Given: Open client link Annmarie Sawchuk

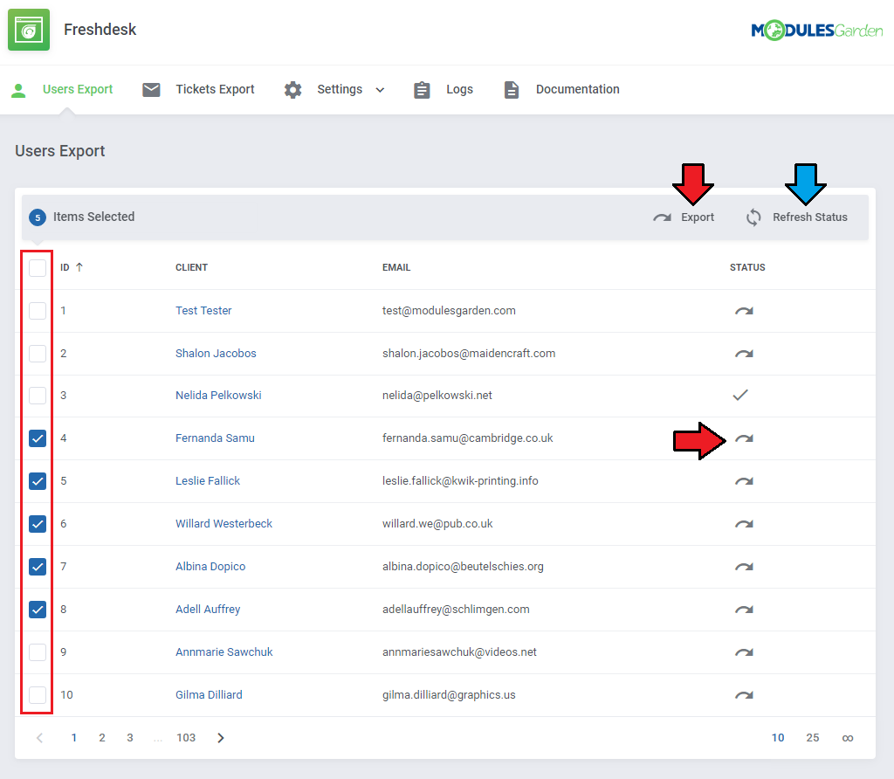Looking at the screenshot, I should tap(224, 652).
